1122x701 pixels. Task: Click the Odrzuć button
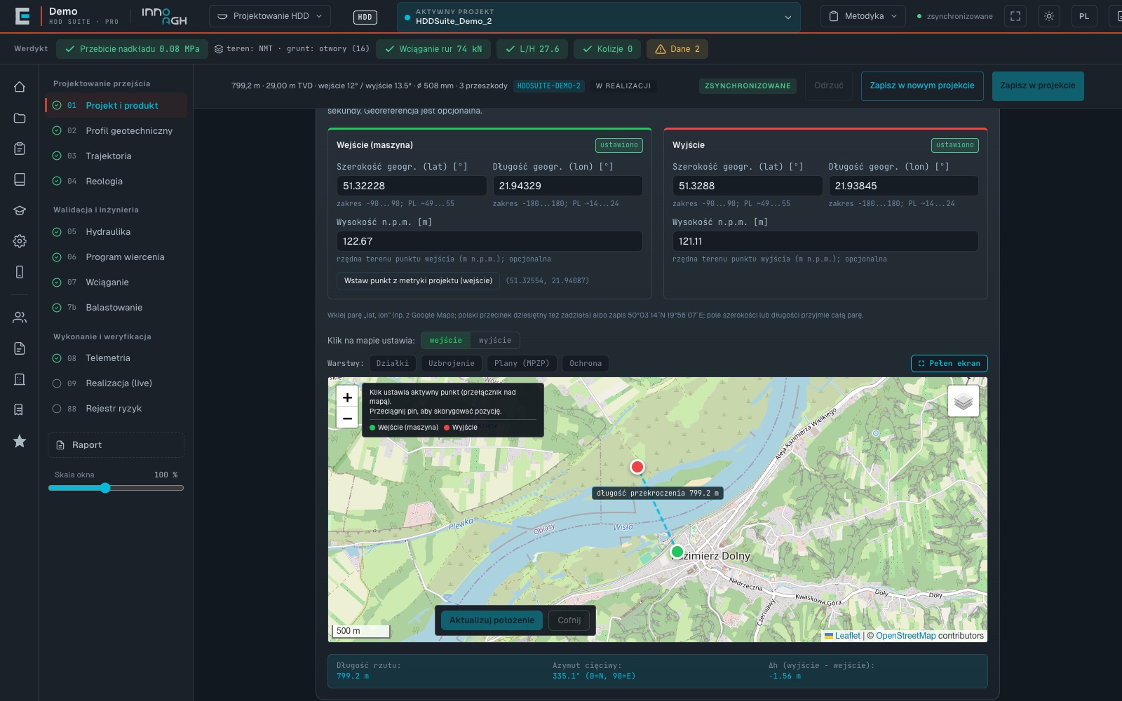(829, 86)
